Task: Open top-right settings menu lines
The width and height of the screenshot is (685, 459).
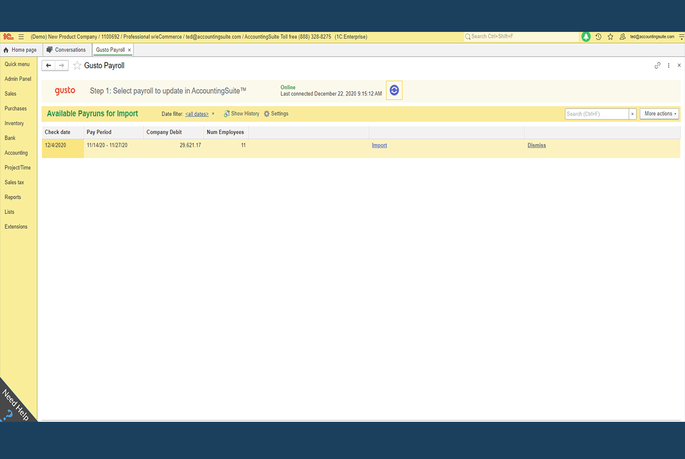Action: (x=681, y=37)
